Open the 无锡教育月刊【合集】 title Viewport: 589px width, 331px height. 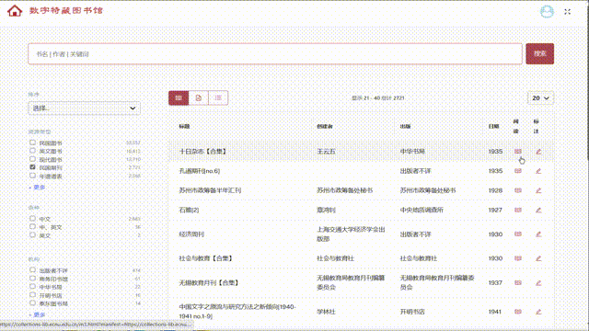(x=209, y=282)
